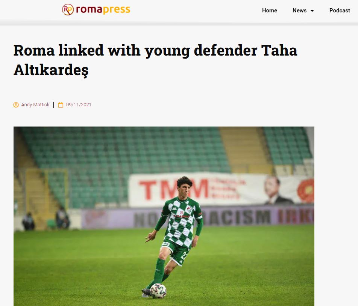Click the separator between author and date
Screen dimensions: 358x306
coord(54,105)
